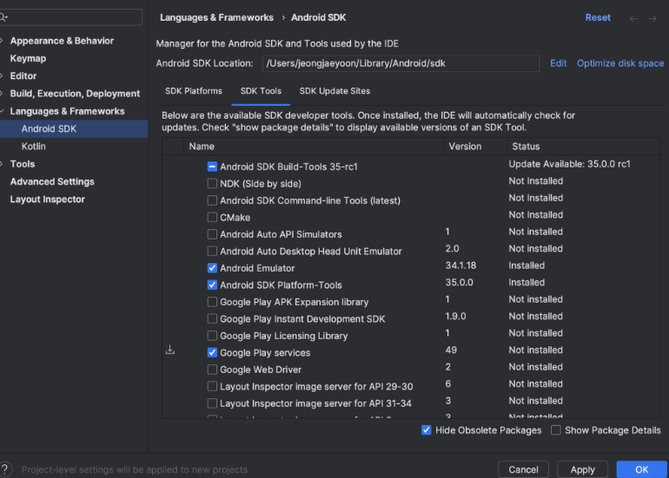Image resolution: width=669 pixels, height=478 pixels.
Task: Expand the Editor settings section
Action: (x=2, y=75)
